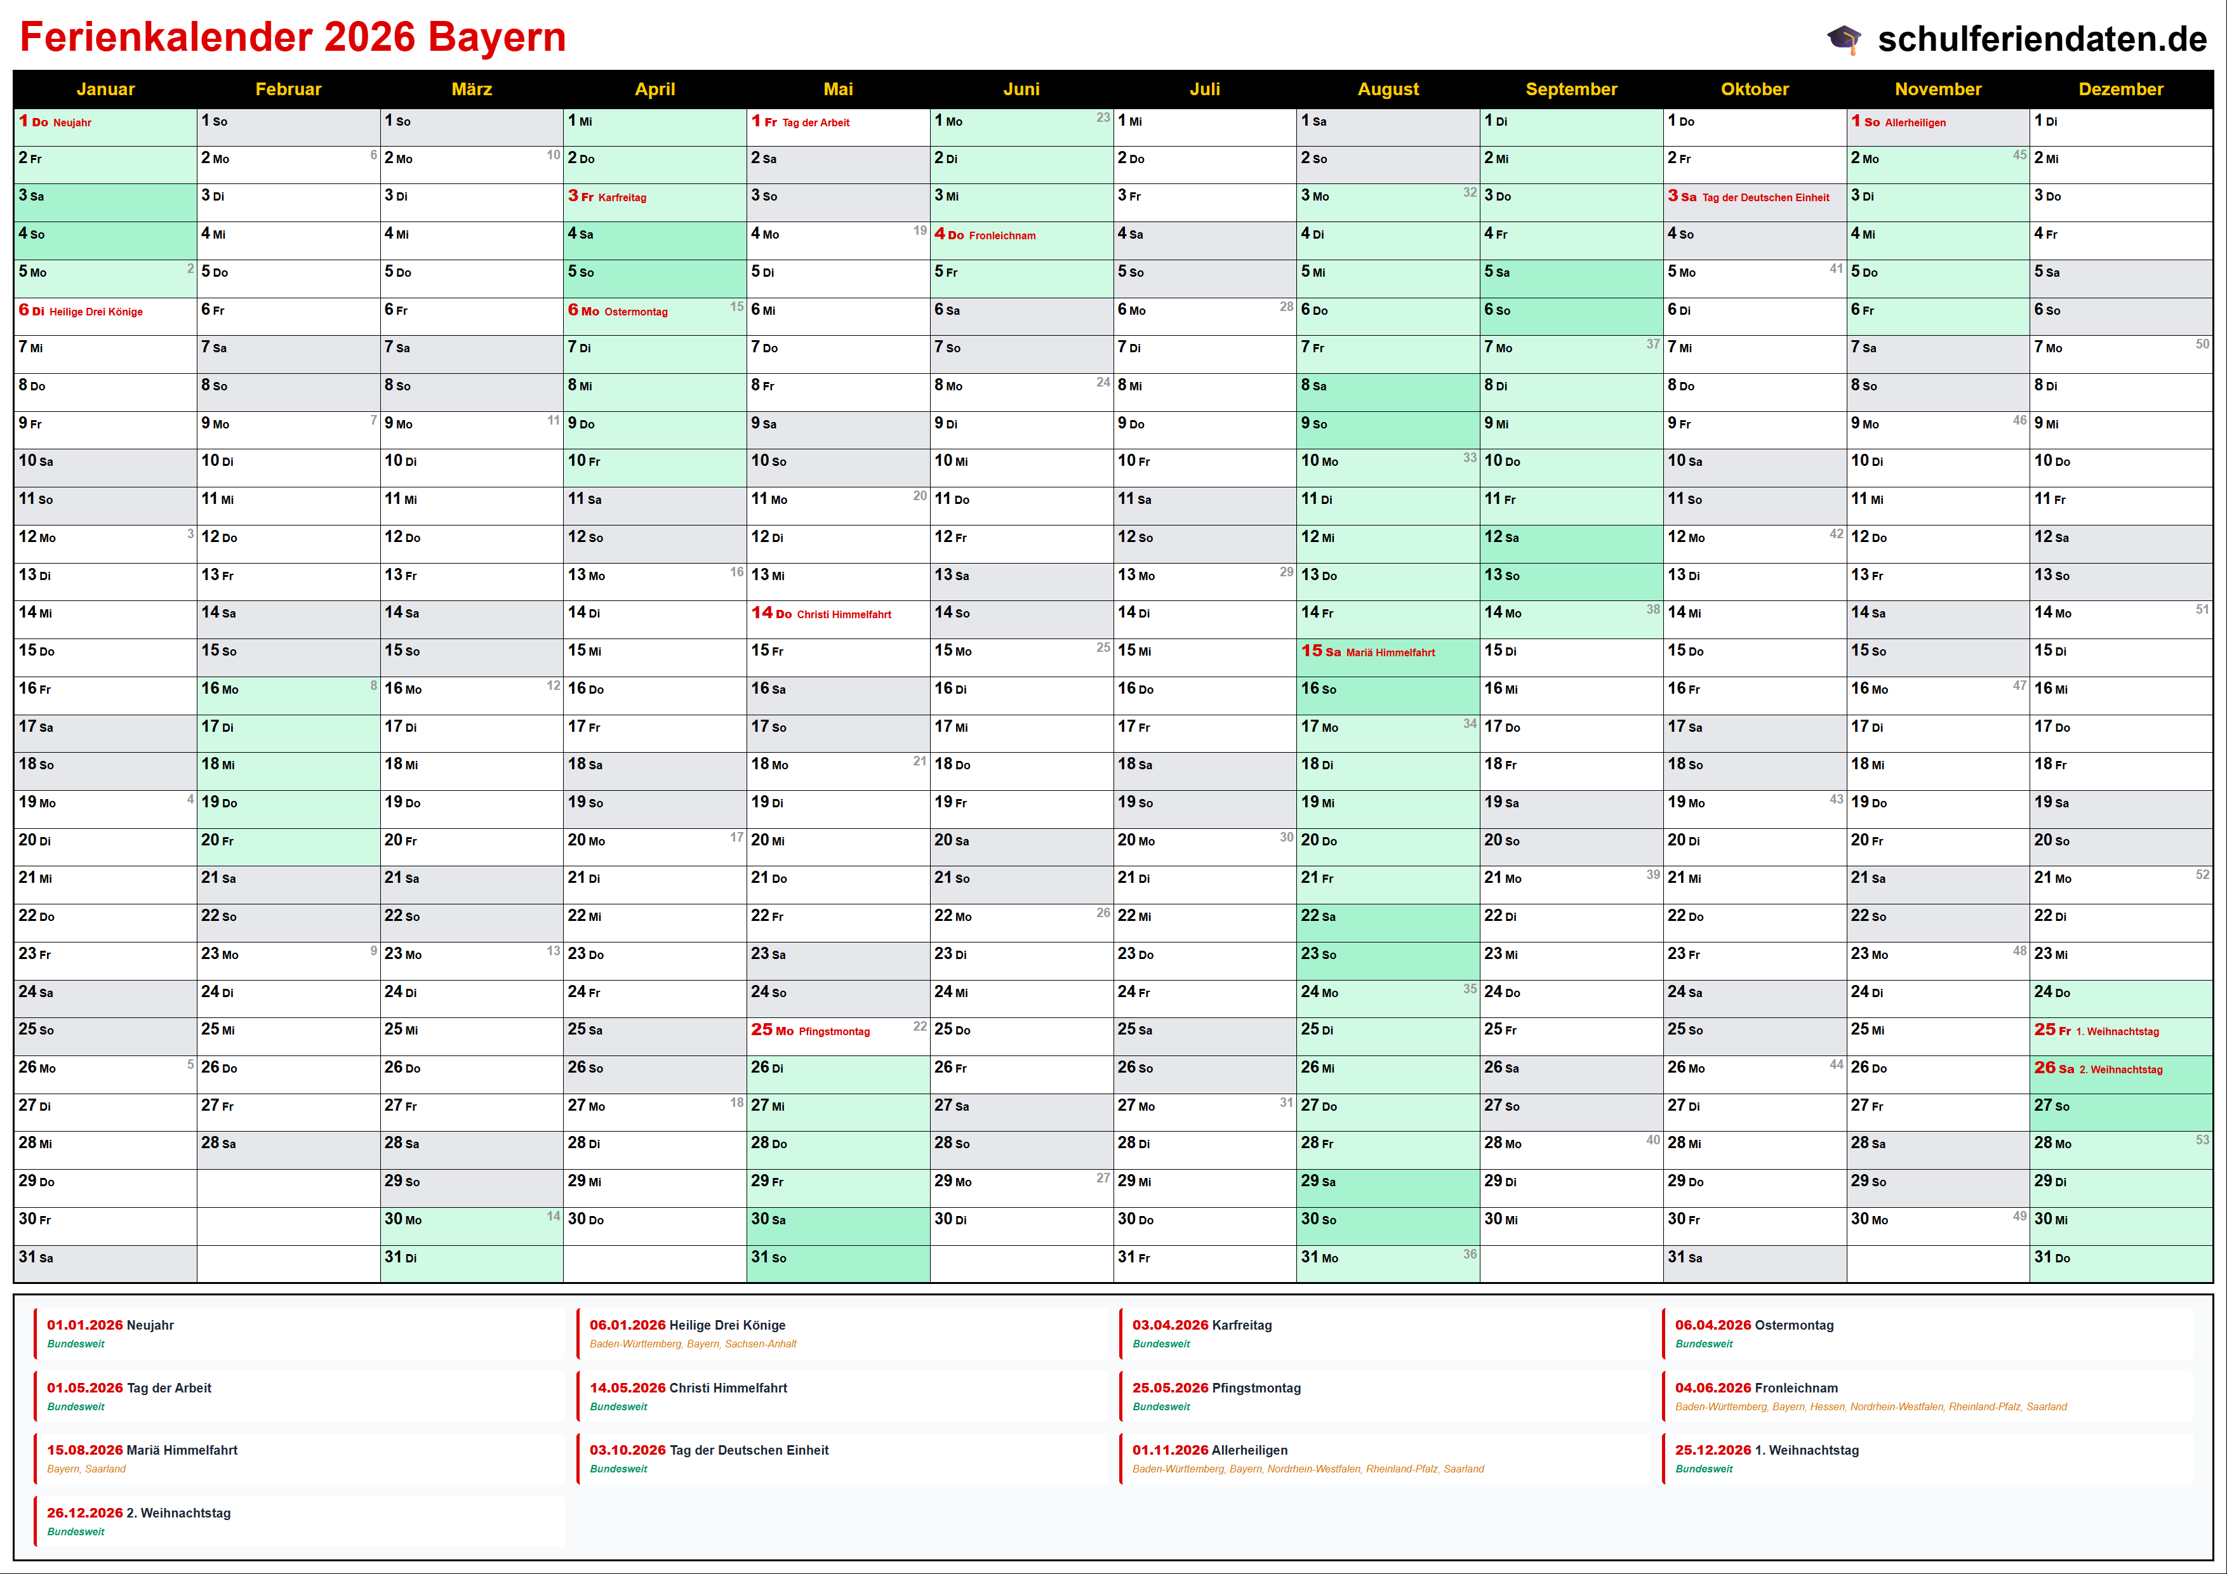Select the Dezember month header
Viewport: 2227px width, 1574px height.
[x=2120, y=89]
